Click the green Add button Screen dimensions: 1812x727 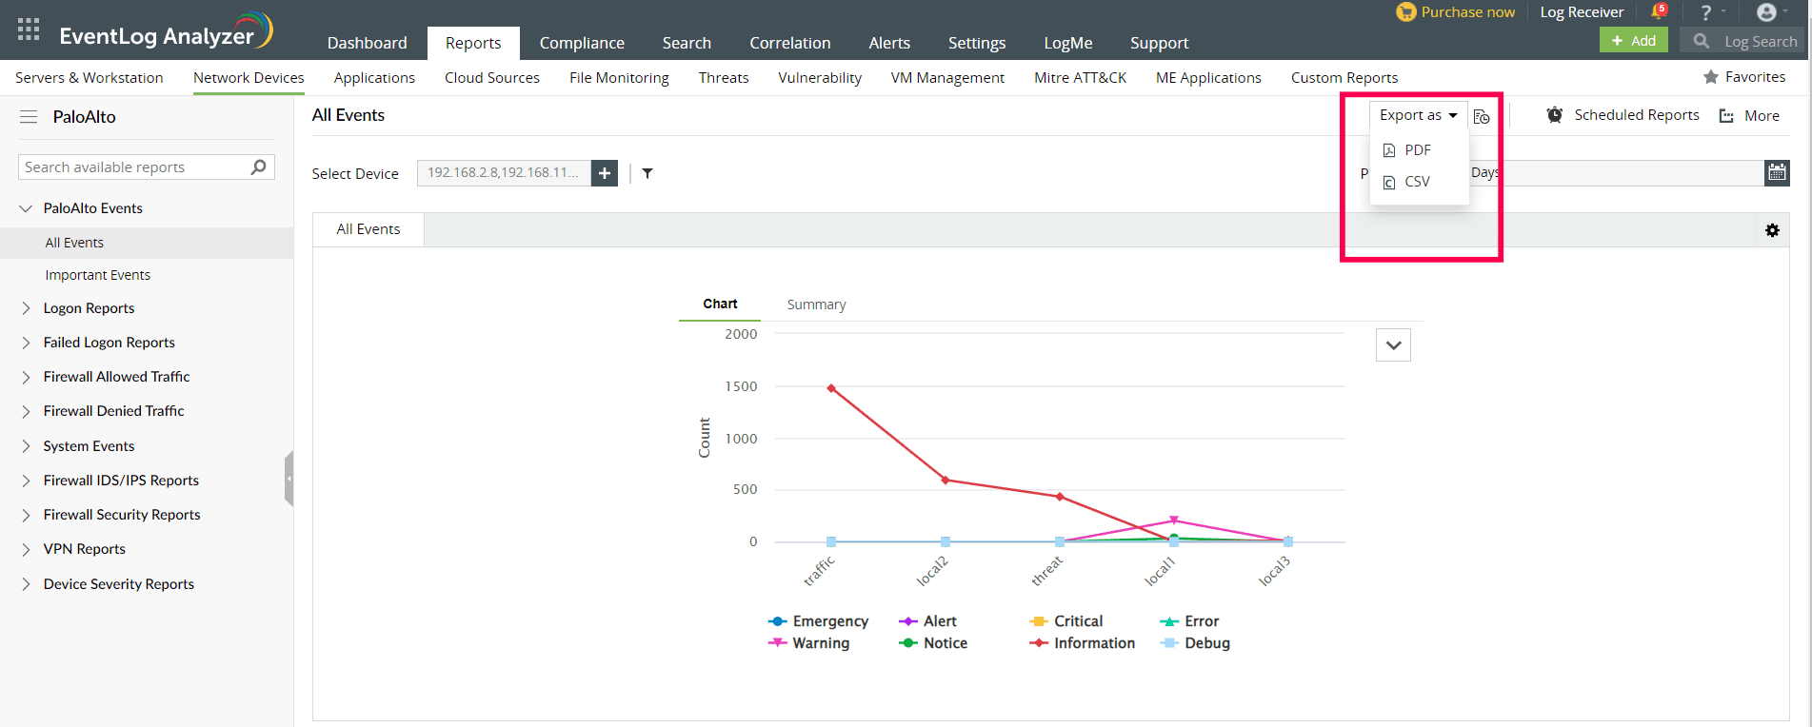coord(1633,41)
